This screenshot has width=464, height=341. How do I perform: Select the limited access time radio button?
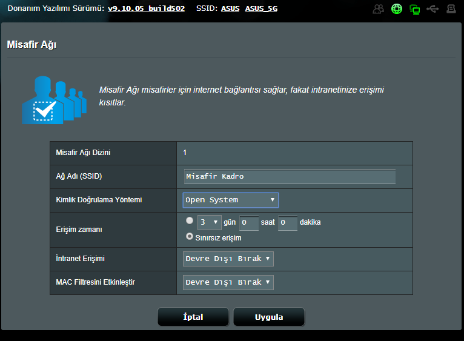tap(190, 220)
